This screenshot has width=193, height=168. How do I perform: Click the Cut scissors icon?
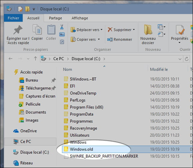pos(62,27)
